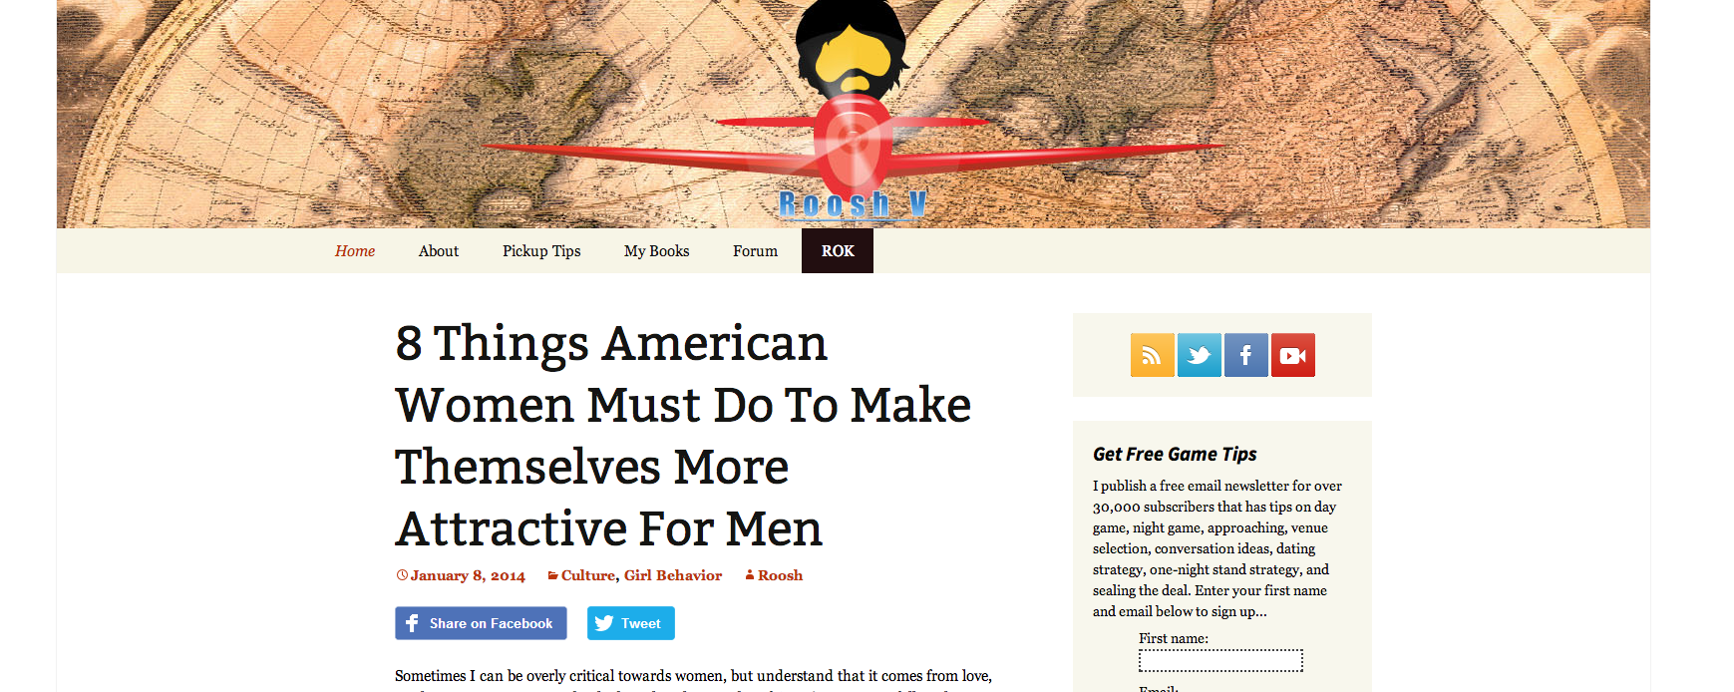Open the RSS feed icon
Image resolution: width=1734 pixels, height=692 pixels.
[x=1152, y=355]
